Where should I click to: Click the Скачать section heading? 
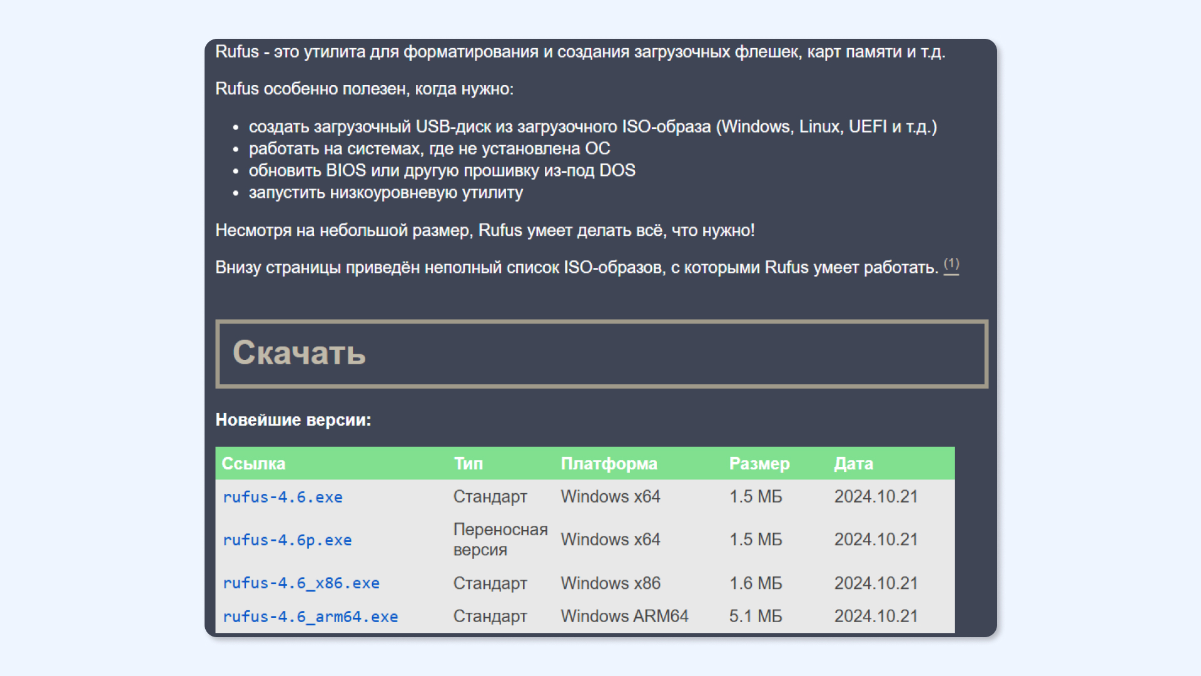[x=299, y=353]
